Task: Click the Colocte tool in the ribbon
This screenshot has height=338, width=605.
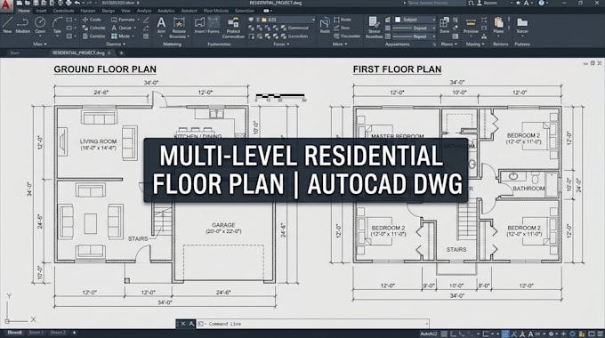Action: point(93,28)
